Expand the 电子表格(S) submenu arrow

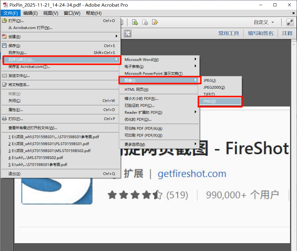[195, 66]
